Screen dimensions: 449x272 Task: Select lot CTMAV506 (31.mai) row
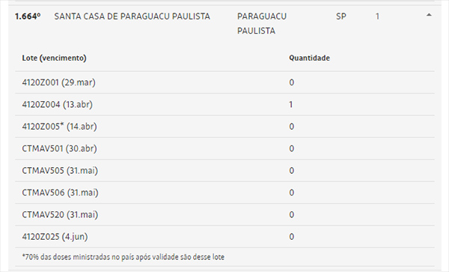point(224,193)
